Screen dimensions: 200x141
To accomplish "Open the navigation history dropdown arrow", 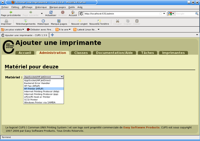I will click(x=42, y=14).
